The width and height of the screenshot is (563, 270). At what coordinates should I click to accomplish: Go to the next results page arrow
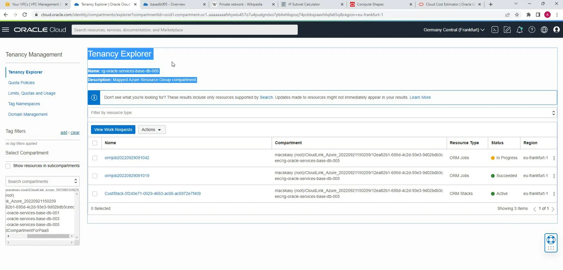[553, 209]
